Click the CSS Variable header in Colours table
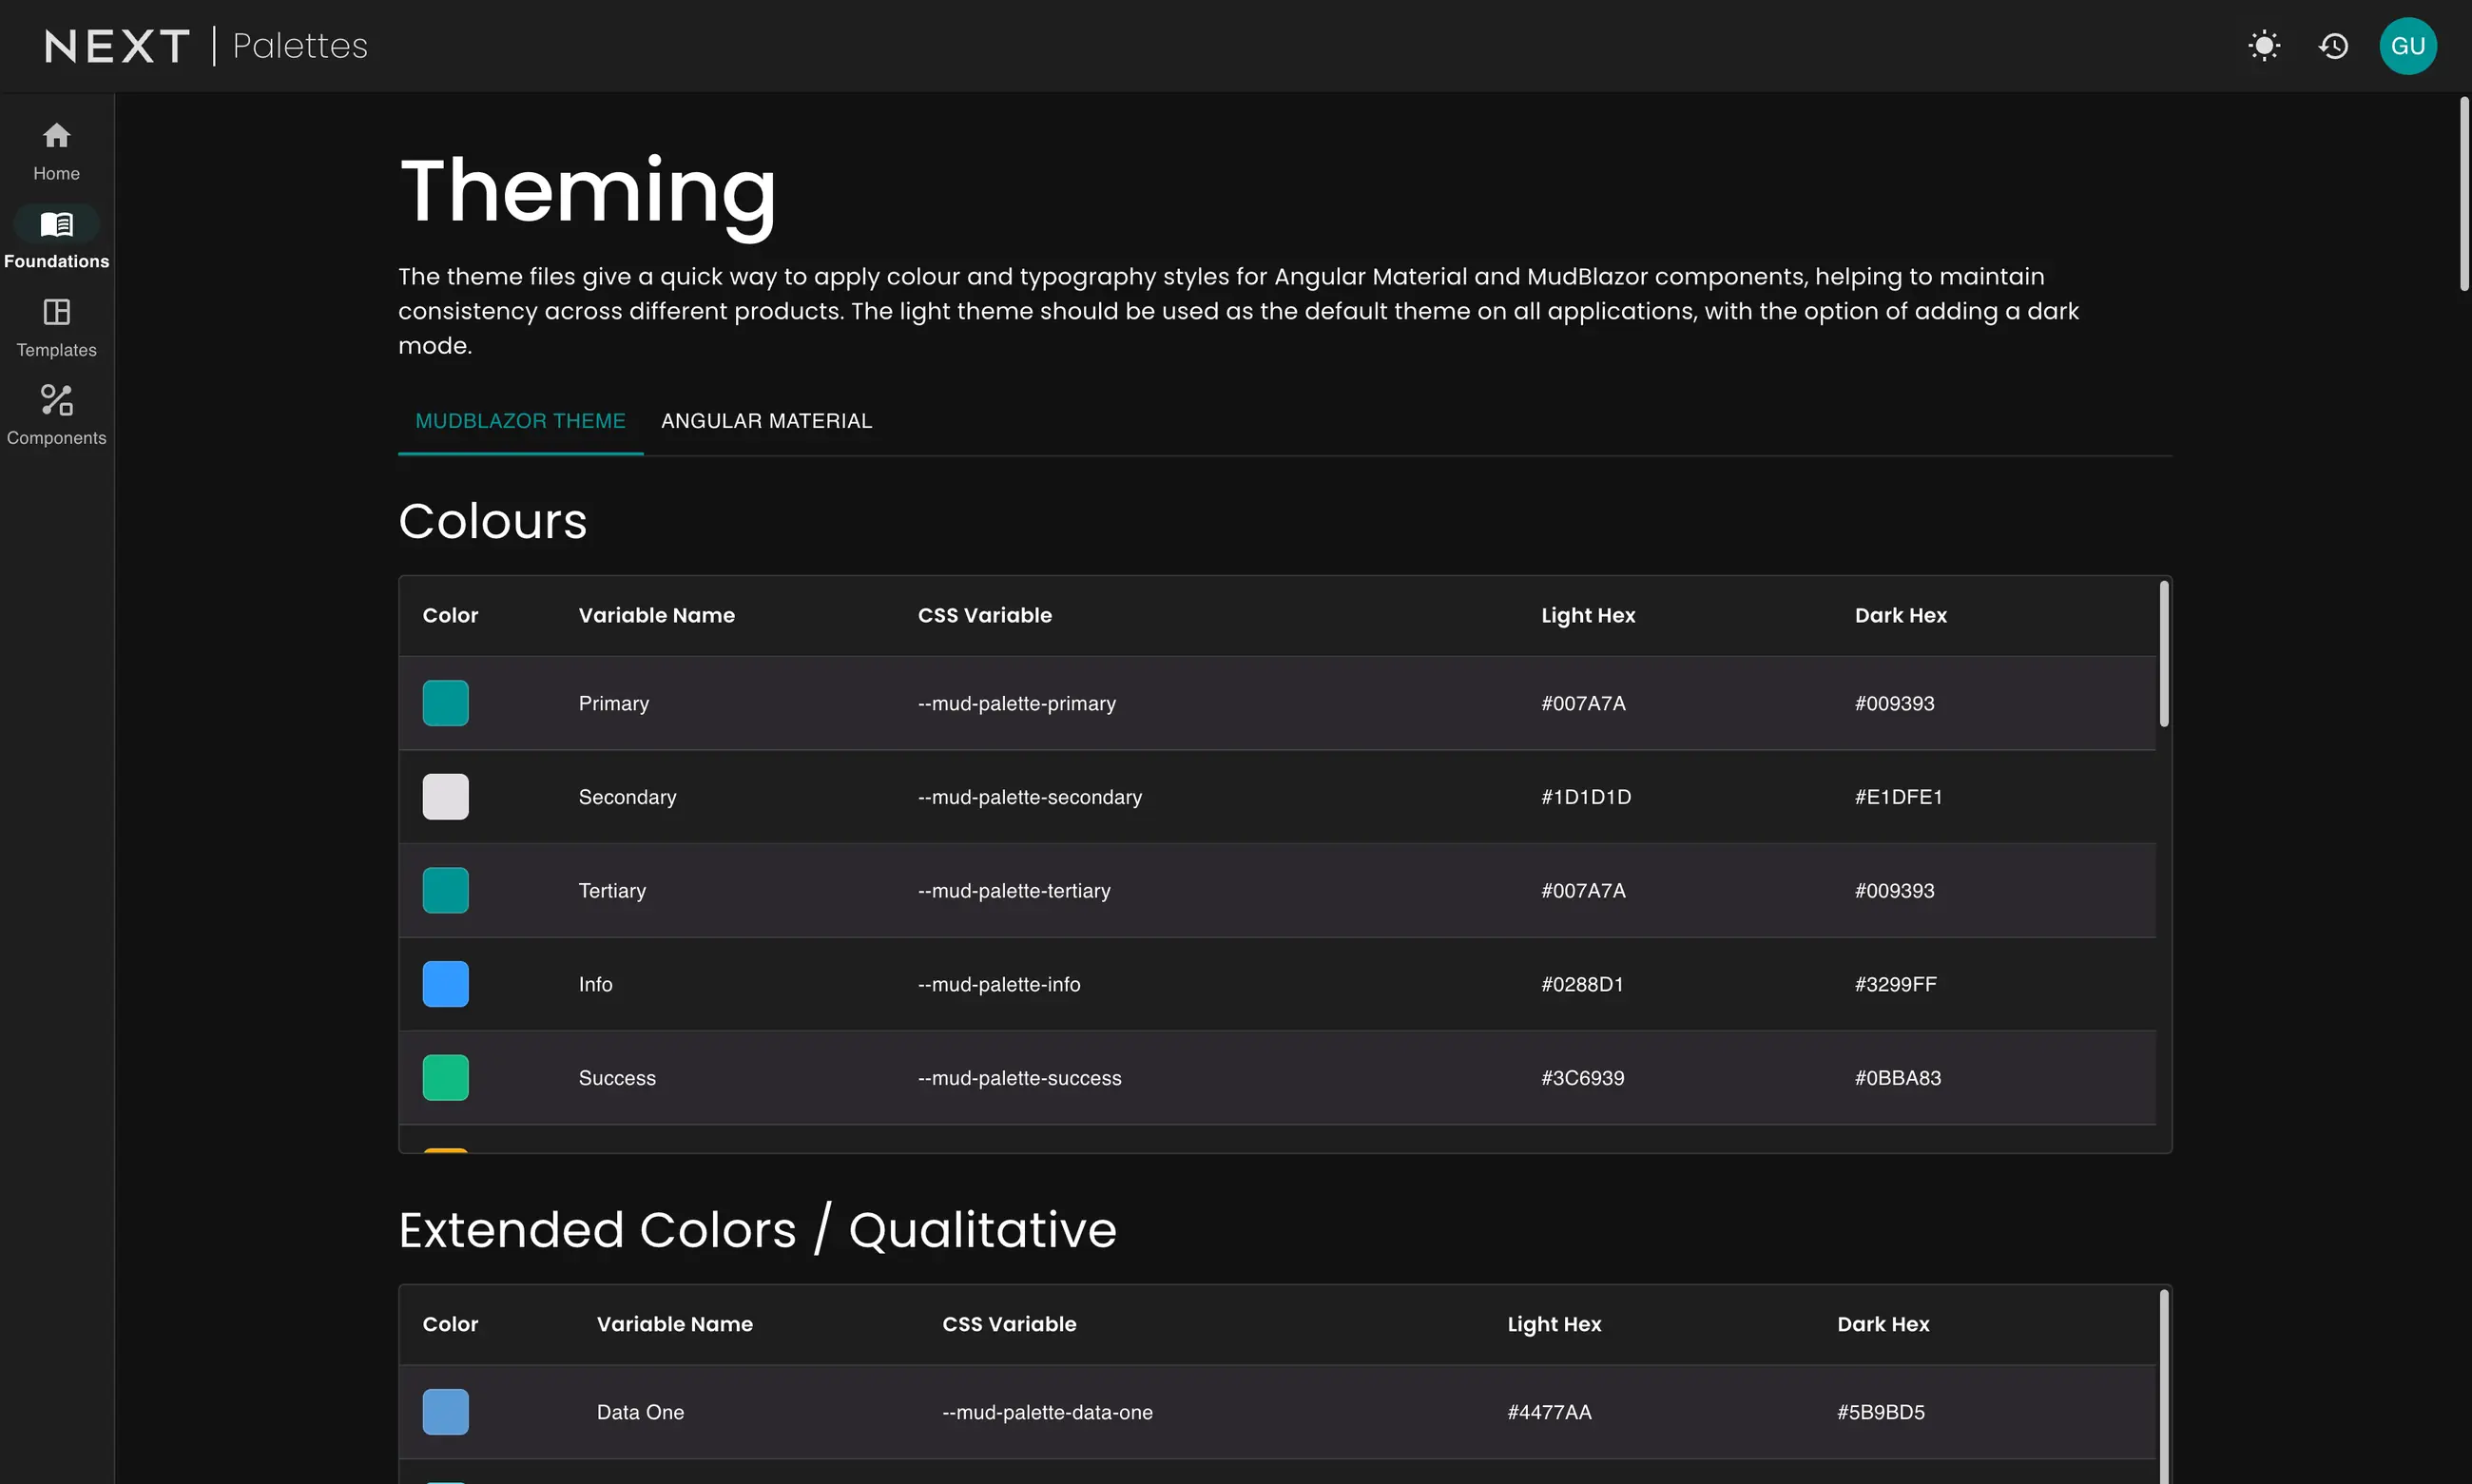2472x1484 pixels. pyautogui.click(x=984, y=616)
